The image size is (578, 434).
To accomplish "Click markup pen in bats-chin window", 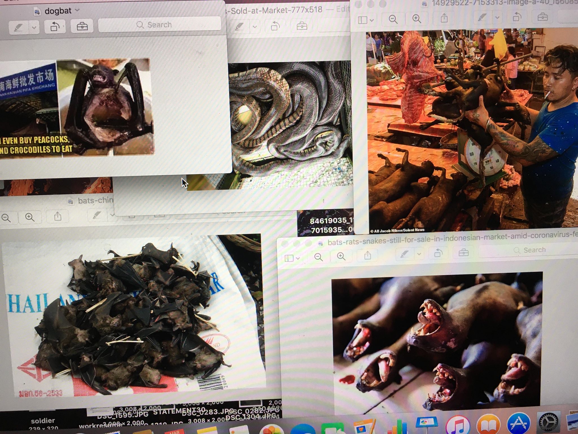I will coord(97,216).
